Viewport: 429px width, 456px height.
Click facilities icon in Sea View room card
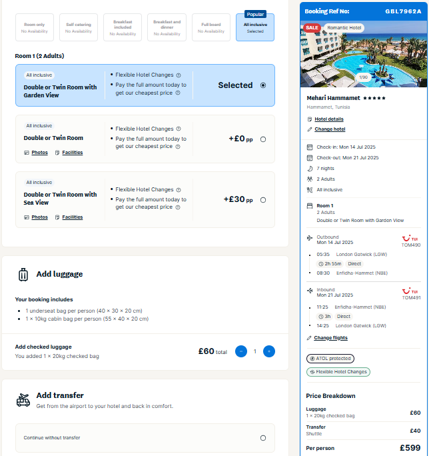[x=57, y=217]
